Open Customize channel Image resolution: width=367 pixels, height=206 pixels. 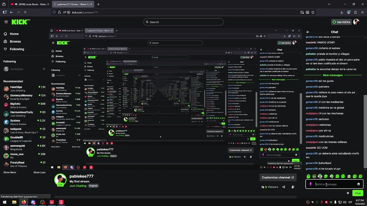click(x=278, y=177)
